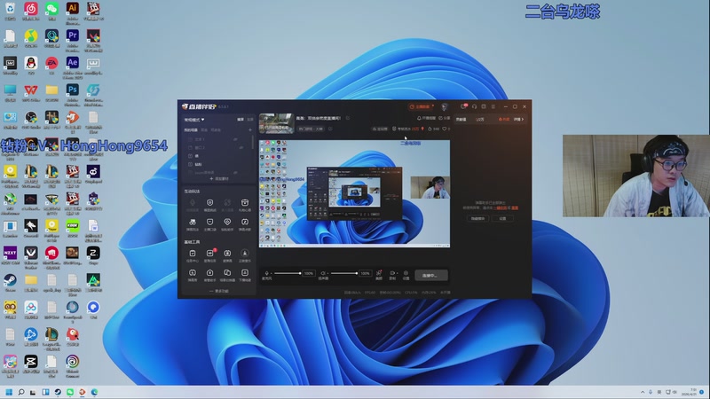Expand more functions at bottom of tools panel
Screen dimensions: 710x399
click(217, 291)
